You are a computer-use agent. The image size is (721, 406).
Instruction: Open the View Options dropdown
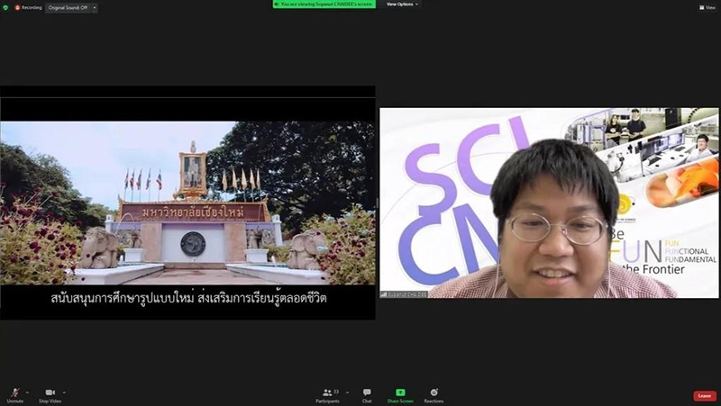(x=402, y=5)
